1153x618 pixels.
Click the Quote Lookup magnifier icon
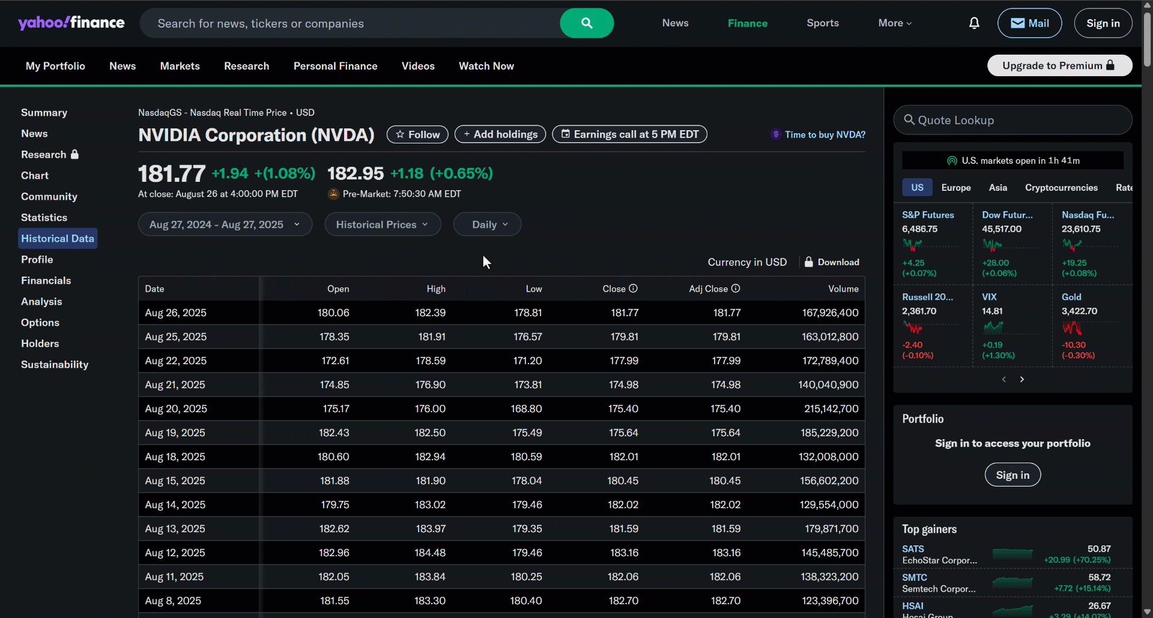coord(909,120)
